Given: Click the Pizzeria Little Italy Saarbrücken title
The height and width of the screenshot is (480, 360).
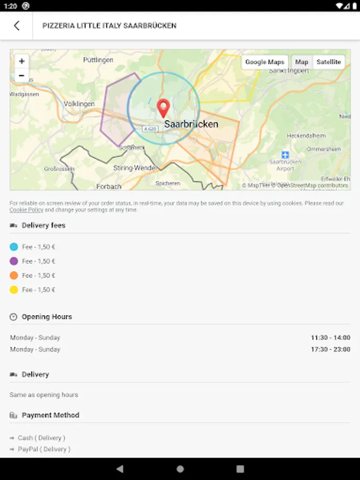Looking at the screenshot, I should tap(109, 26).
